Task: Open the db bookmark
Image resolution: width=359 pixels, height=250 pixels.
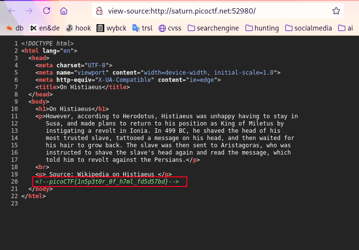Action: 15,28
